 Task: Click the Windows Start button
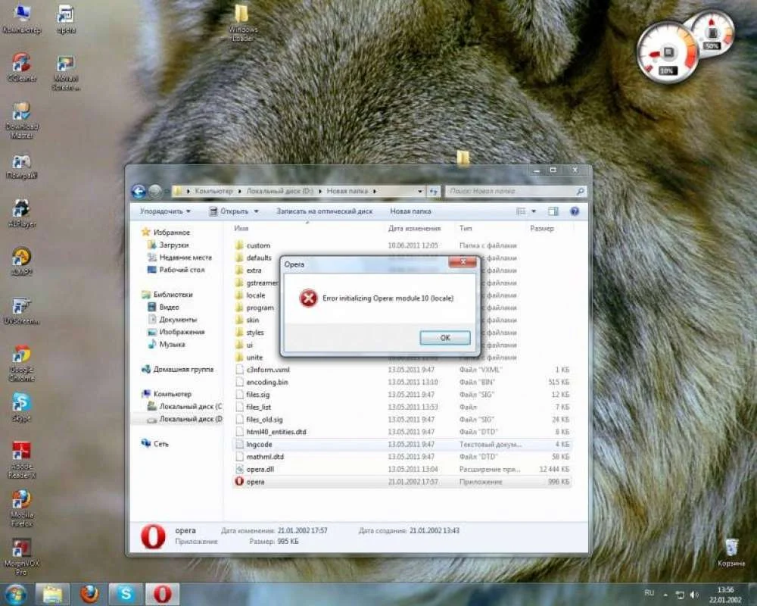click(x=16, y=594)
